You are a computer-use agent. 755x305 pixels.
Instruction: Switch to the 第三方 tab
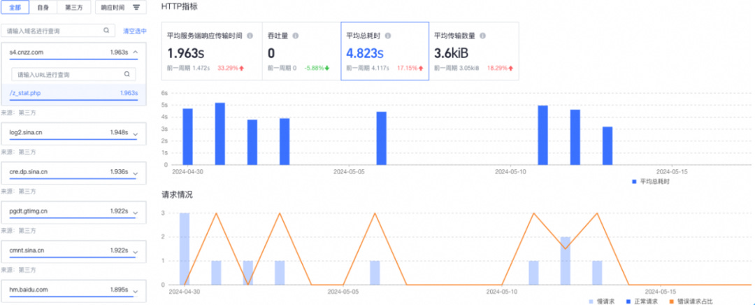[73, 7]
